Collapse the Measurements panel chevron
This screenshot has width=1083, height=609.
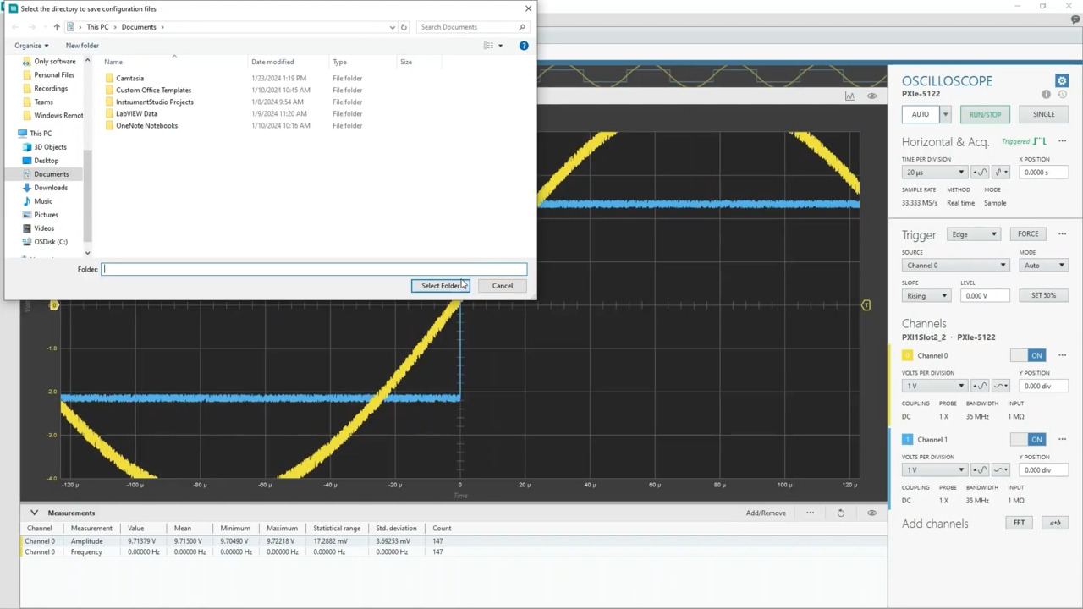pyautogui.click(x=34, y=513)
